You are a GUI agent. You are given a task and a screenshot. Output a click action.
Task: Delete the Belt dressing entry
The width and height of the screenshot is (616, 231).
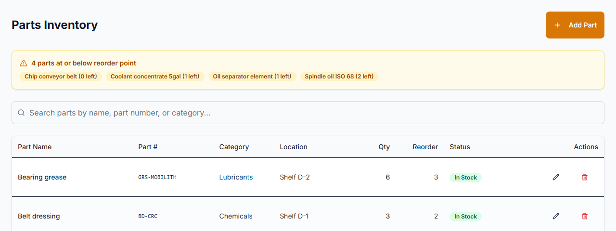coord(585,216)
